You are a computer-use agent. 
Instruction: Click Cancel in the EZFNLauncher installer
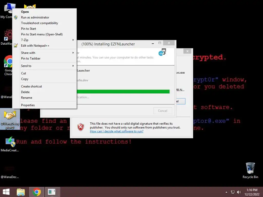163,111
